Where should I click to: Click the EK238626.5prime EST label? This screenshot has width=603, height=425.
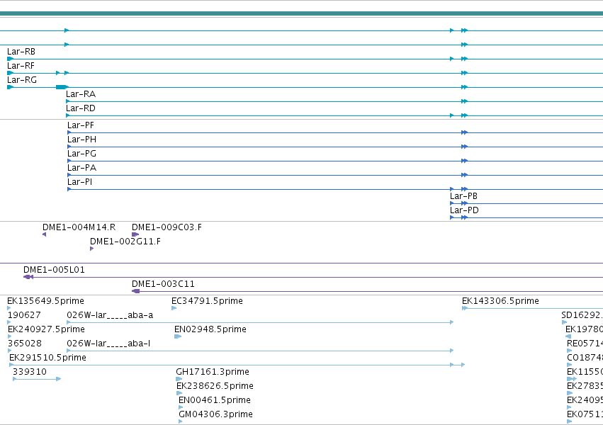(215, 386)
